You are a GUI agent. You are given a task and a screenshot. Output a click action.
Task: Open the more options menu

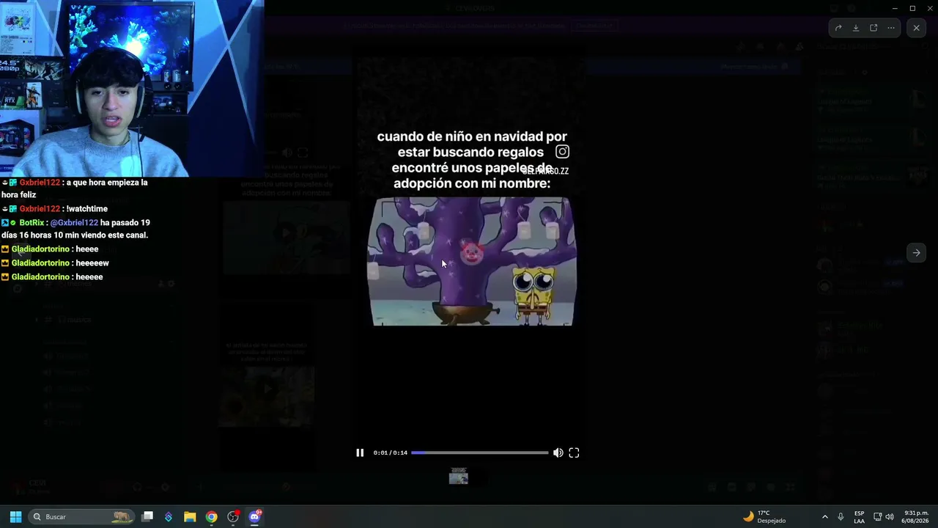point(891,28)
